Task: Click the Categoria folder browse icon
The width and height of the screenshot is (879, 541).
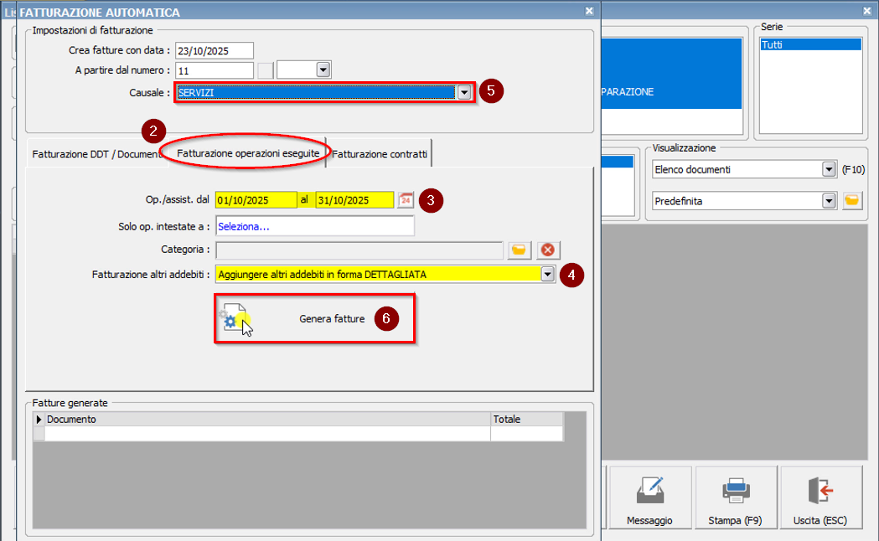Action: tap(519, 250)
